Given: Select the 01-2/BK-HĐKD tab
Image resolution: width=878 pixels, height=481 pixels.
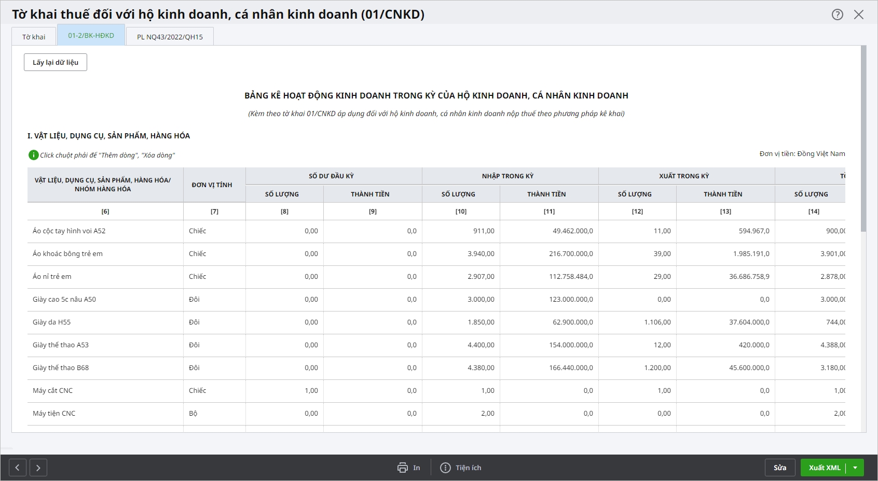Looking at the screenshot, I should (91, 36).
